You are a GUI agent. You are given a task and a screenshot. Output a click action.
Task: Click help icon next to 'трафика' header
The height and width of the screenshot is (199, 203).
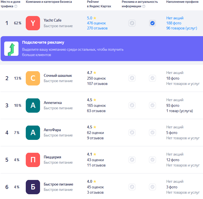pyautogui.click(x=16, y=6)
